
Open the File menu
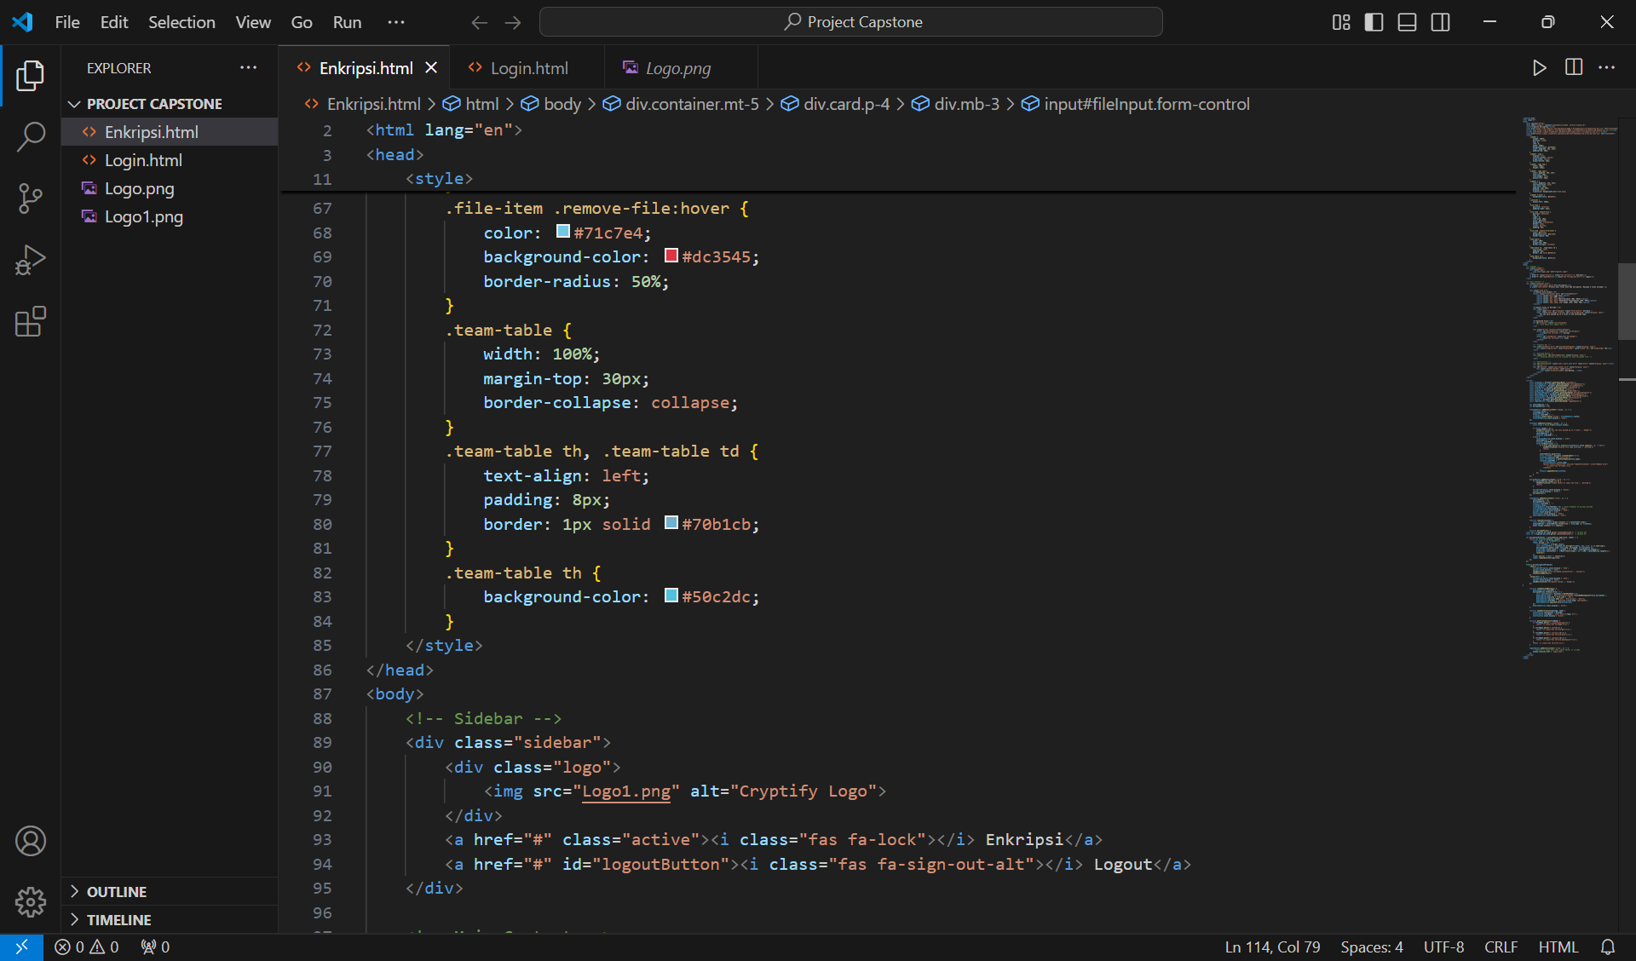[67, 22]
